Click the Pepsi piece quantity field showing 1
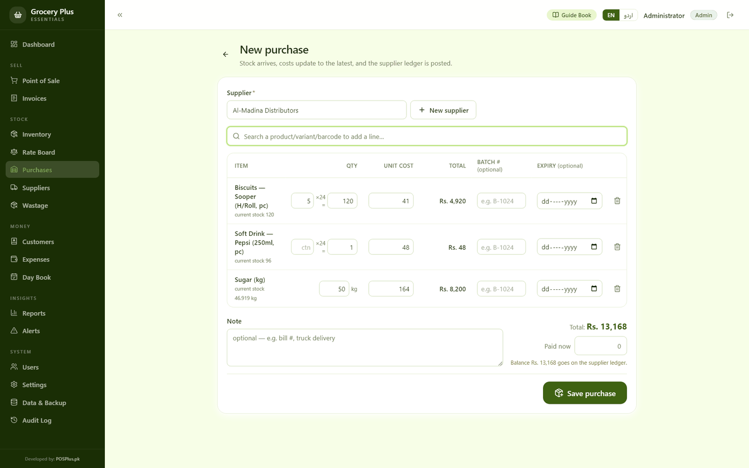 (x=342, y=247)
